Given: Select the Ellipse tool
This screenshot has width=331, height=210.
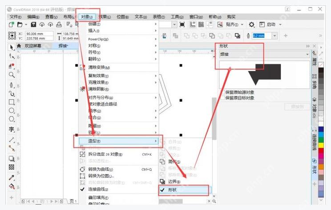Looking at the screenshot, I should coord(12,111).
